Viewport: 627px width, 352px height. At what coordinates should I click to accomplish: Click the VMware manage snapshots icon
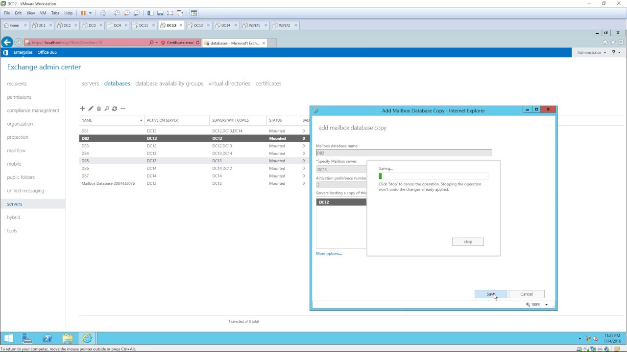pos(137,13)
